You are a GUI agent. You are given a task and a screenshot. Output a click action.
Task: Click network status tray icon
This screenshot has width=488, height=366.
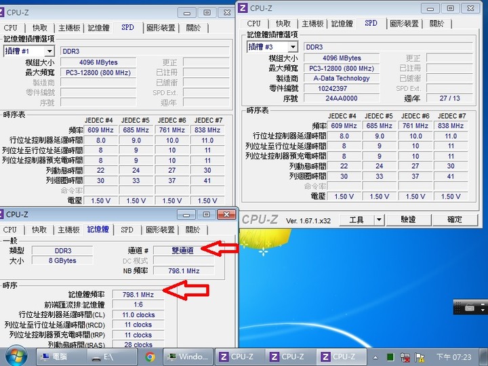pos(405,357)
